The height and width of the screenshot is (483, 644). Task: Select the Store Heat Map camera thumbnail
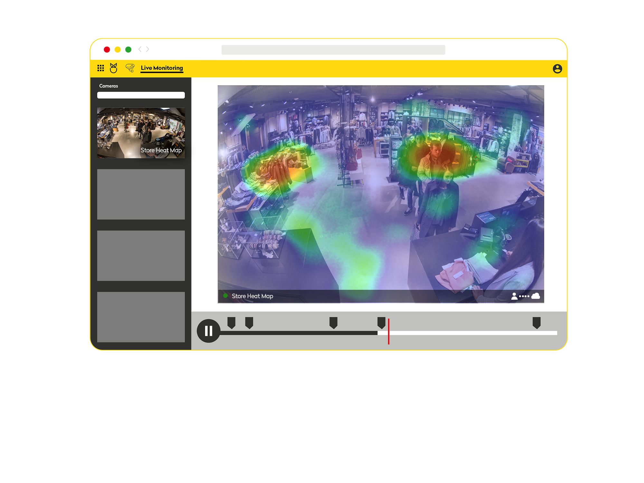pyautogui.click(x=141, y=133)
